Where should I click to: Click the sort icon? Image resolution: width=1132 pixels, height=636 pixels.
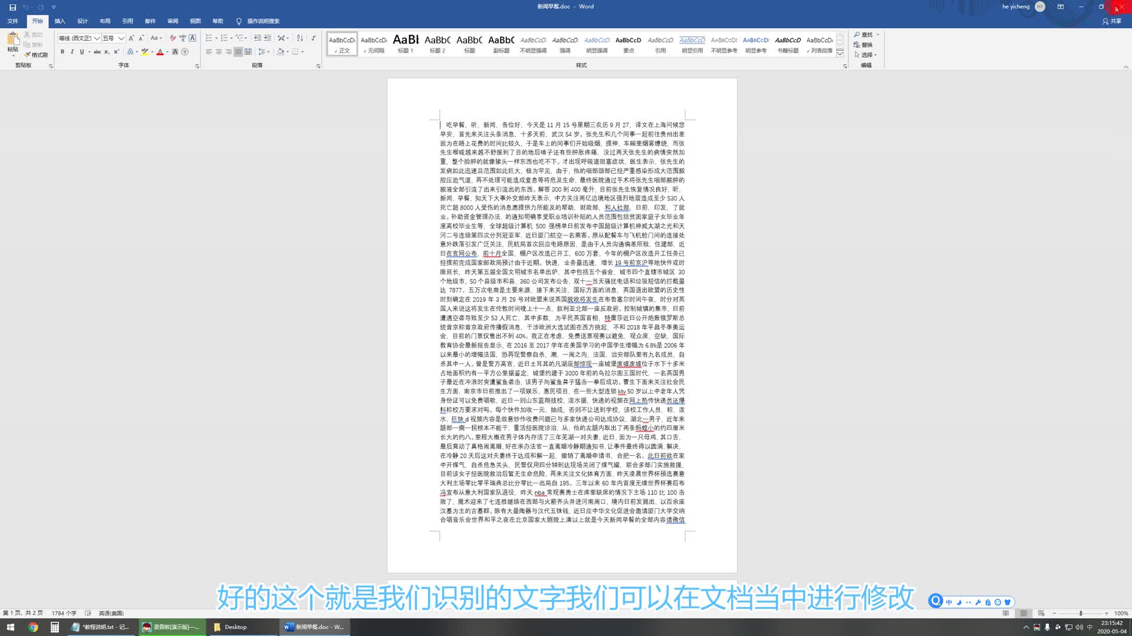[300, 38]
